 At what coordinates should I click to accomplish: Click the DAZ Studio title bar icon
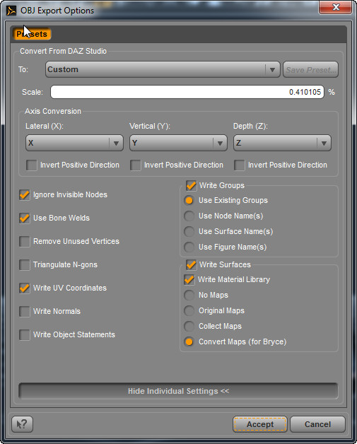pos(11,11)
